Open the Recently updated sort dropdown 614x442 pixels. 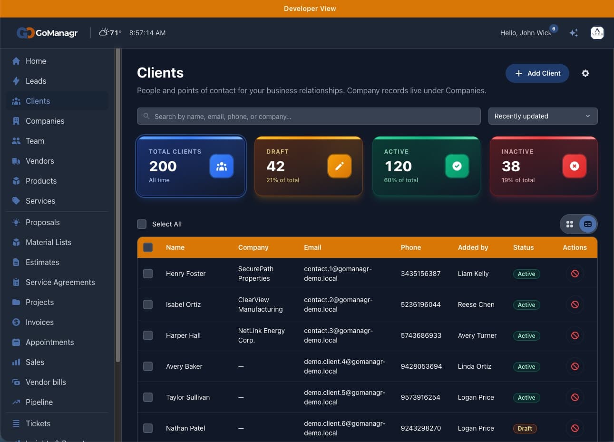543,116
